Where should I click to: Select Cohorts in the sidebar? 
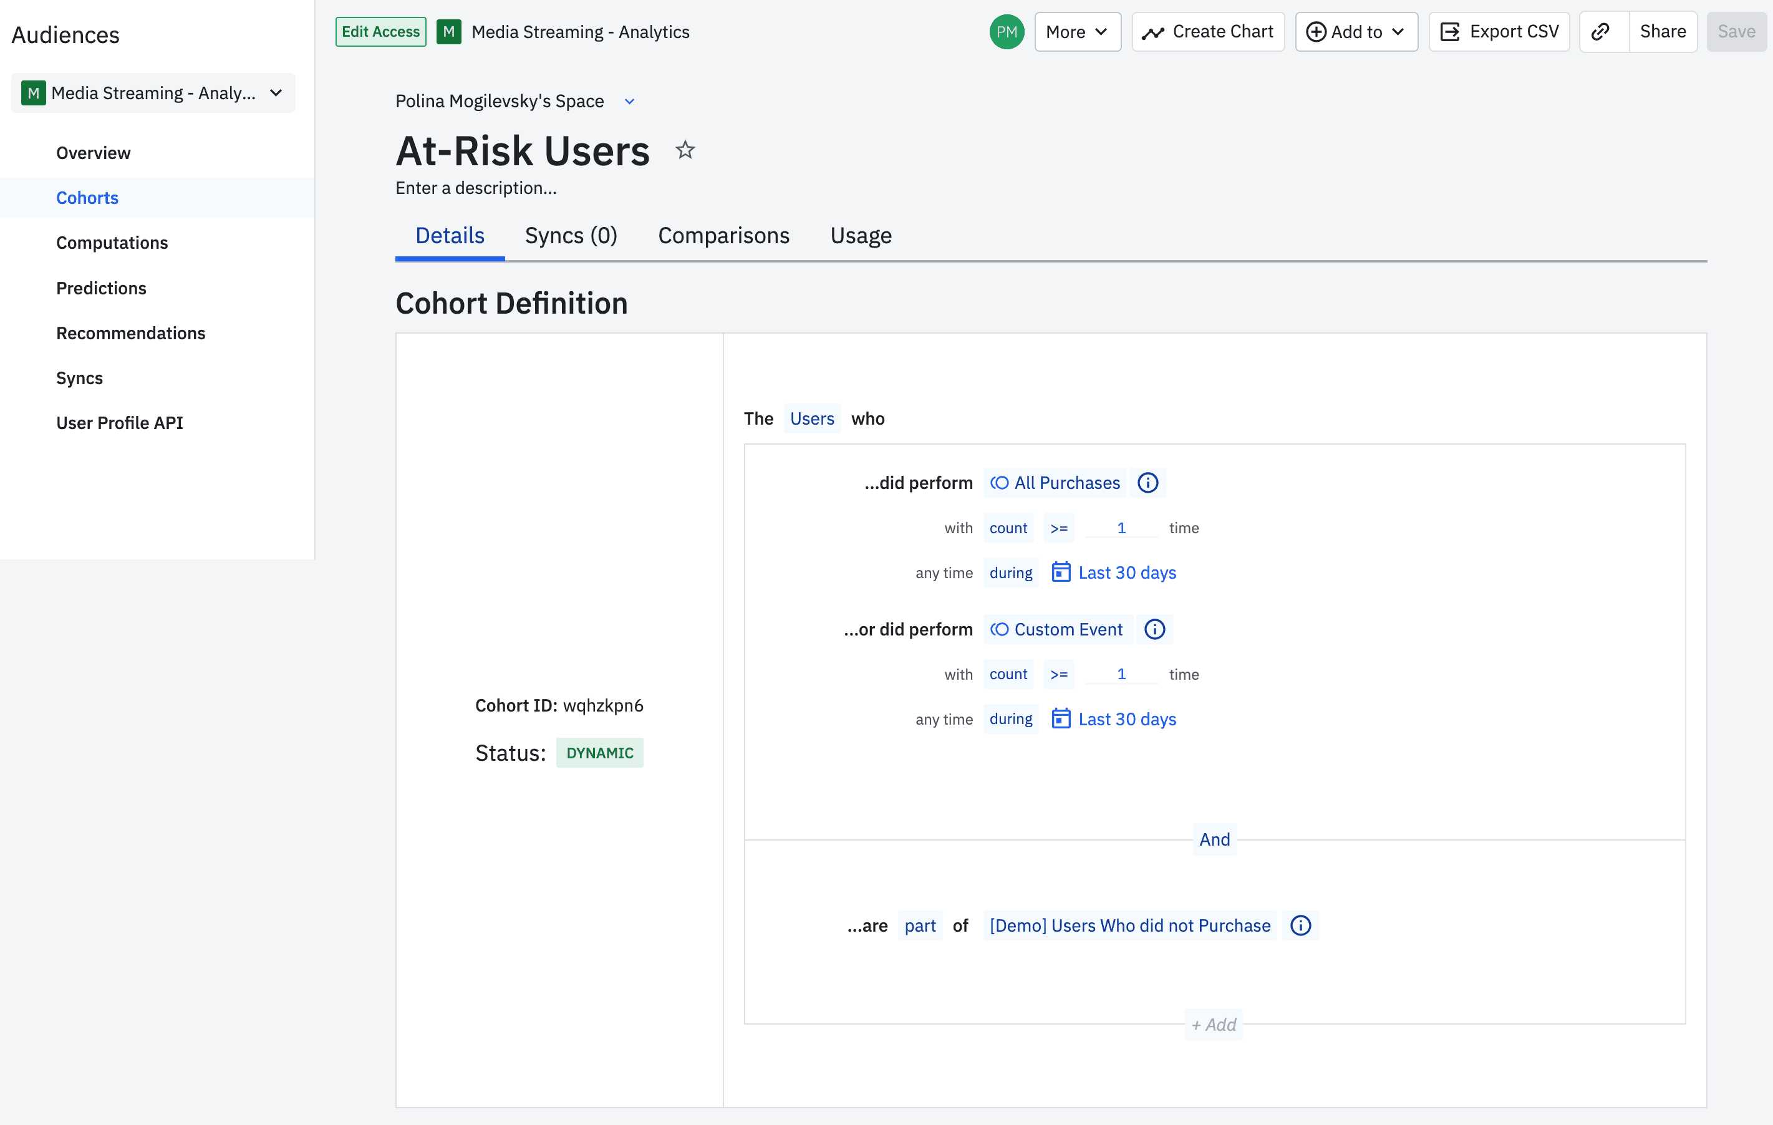87,197
